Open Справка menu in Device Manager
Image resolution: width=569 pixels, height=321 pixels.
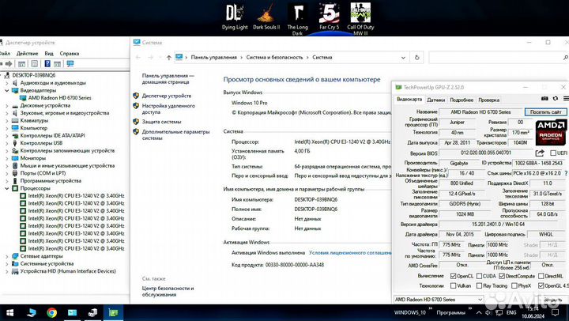click(70, 54)
